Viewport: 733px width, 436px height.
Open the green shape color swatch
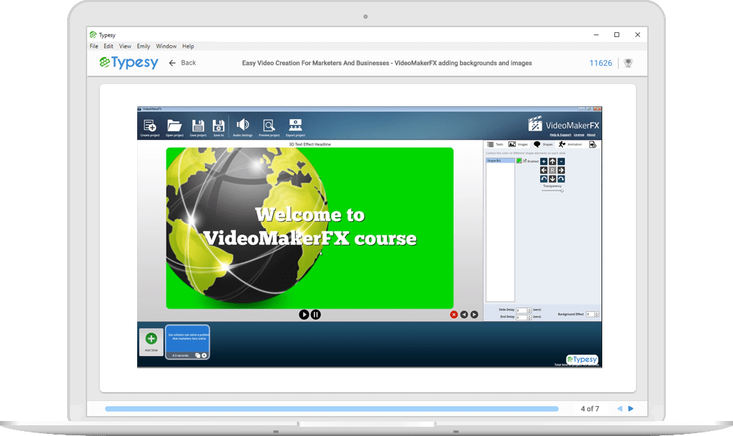(519, 161)
